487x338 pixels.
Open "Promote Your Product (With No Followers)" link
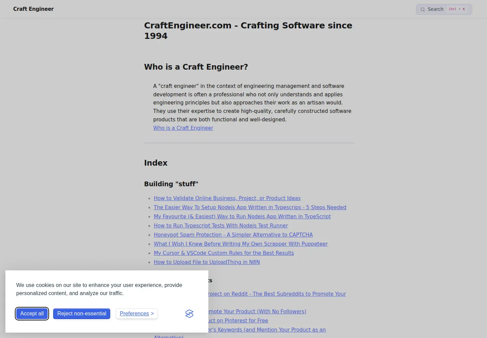pyautogui.click(x=257, y=312)
